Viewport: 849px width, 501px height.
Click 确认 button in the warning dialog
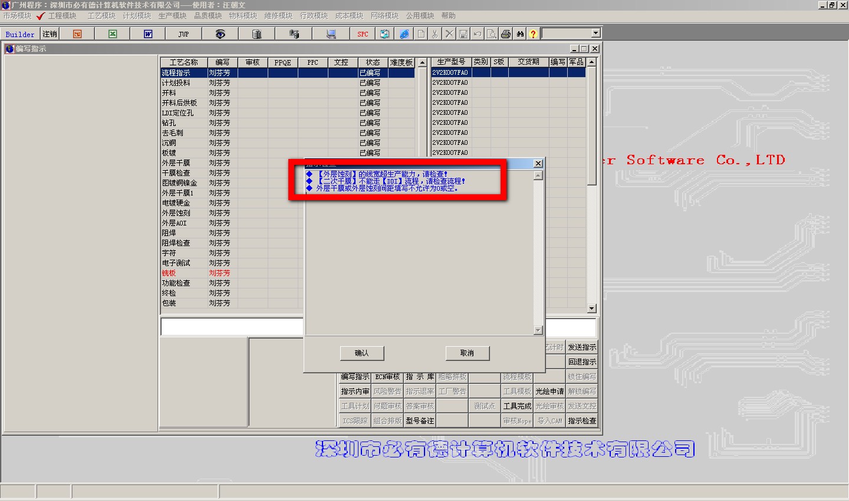[362, 353]
